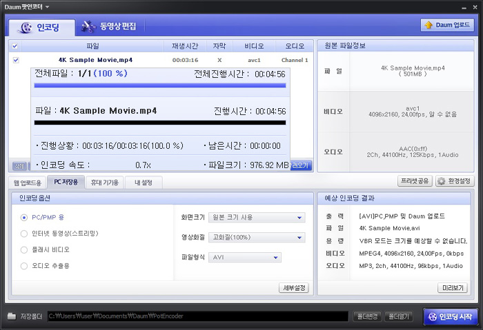Open the 내 설정 tab
This screenshot has width=483, height=330.
(144, 183)
